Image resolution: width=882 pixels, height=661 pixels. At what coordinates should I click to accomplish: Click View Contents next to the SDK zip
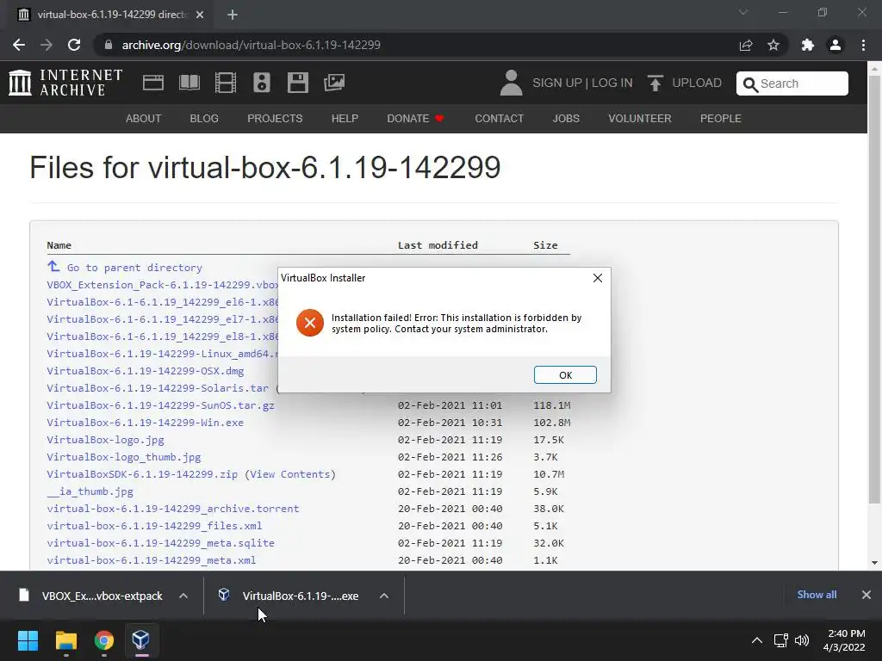coord(289,474)
